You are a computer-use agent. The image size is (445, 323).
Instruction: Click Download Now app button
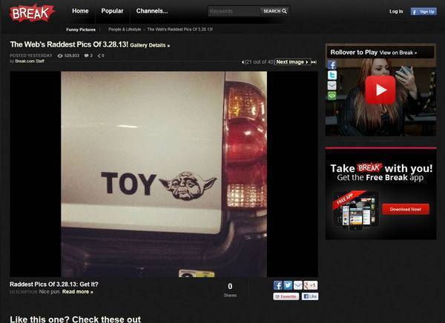point(406,210)
